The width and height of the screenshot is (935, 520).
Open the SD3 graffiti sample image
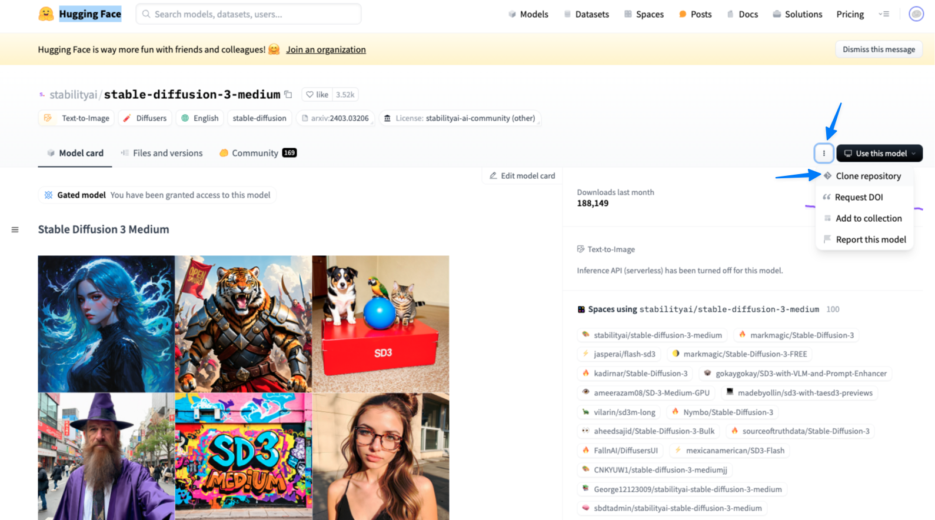point(244,456)
